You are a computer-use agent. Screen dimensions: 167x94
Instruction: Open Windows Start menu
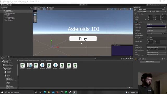click(2, 92)
